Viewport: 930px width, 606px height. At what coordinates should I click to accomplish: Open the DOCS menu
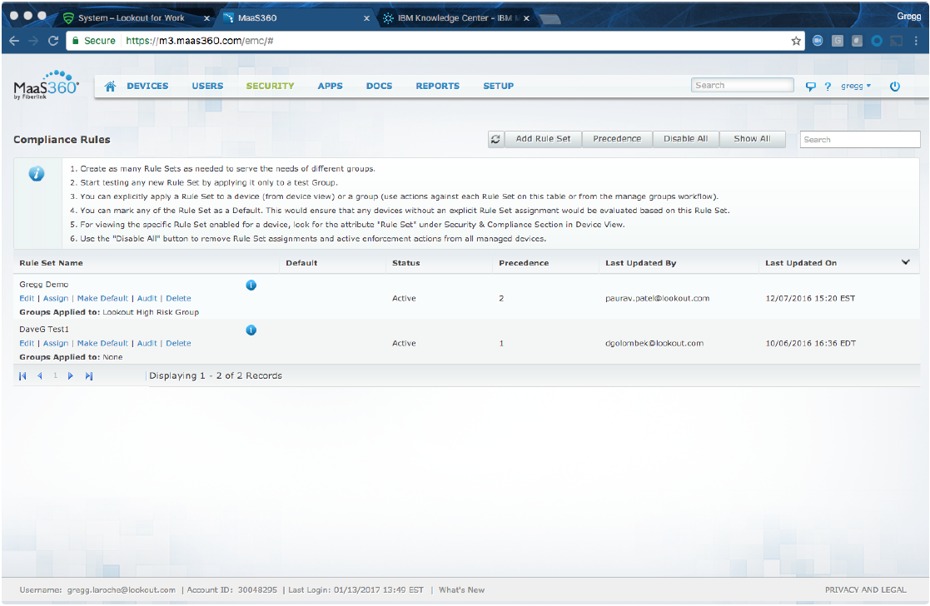(x=379, y=86)
